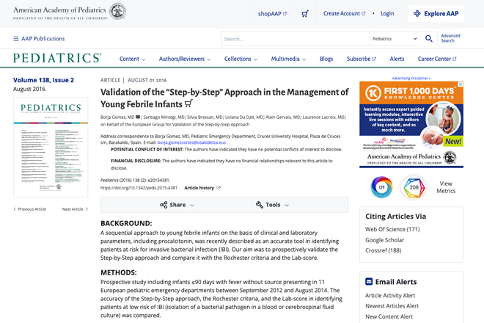Image resolution: width=484 pixels, height=323 pixels.
Task: Expand the Collections menu
Action: click(x=241, y=59)
